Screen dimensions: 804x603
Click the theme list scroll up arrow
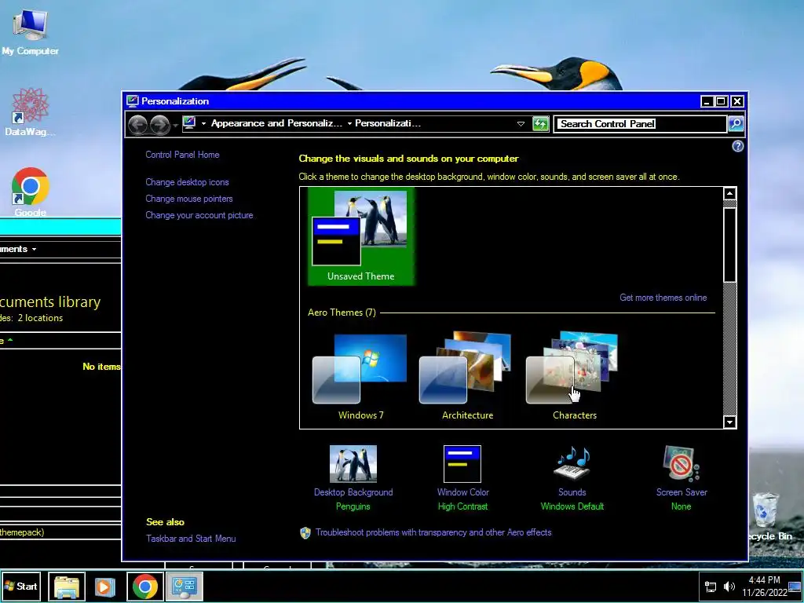coord(729,193)
